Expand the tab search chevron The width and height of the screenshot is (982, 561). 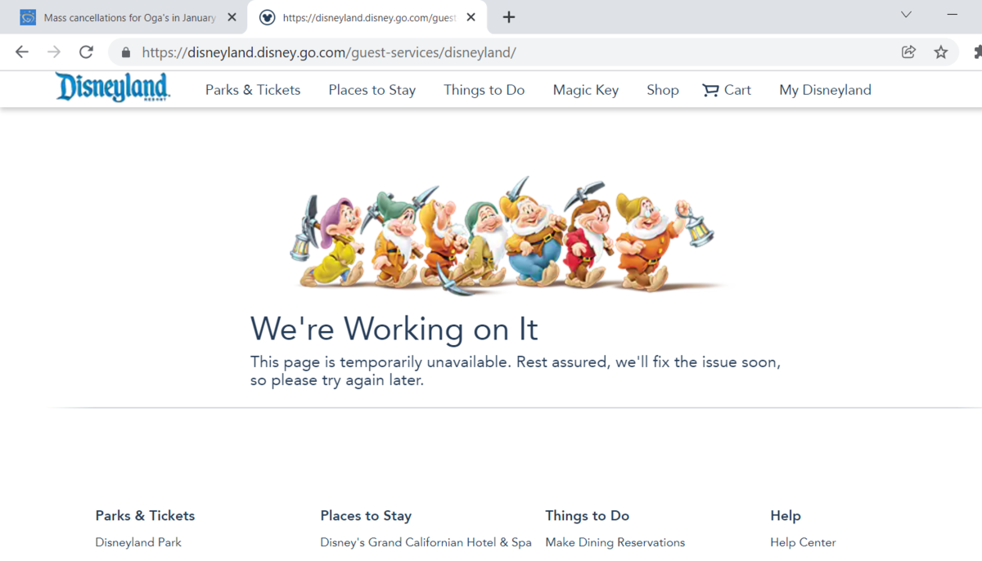pyautogui.click(x=906, y=15)
